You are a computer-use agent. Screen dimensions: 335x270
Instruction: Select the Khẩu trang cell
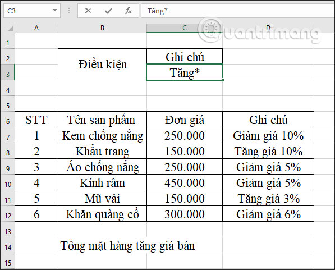(102, 151)
